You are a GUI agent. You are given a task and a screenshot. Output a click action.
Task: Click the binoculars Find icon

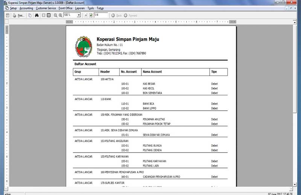36,15
